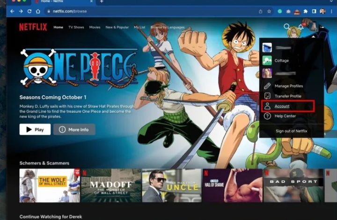Screen dimensions: 337x220
Task: Open the Account link
Action: (x=282, y=106)
